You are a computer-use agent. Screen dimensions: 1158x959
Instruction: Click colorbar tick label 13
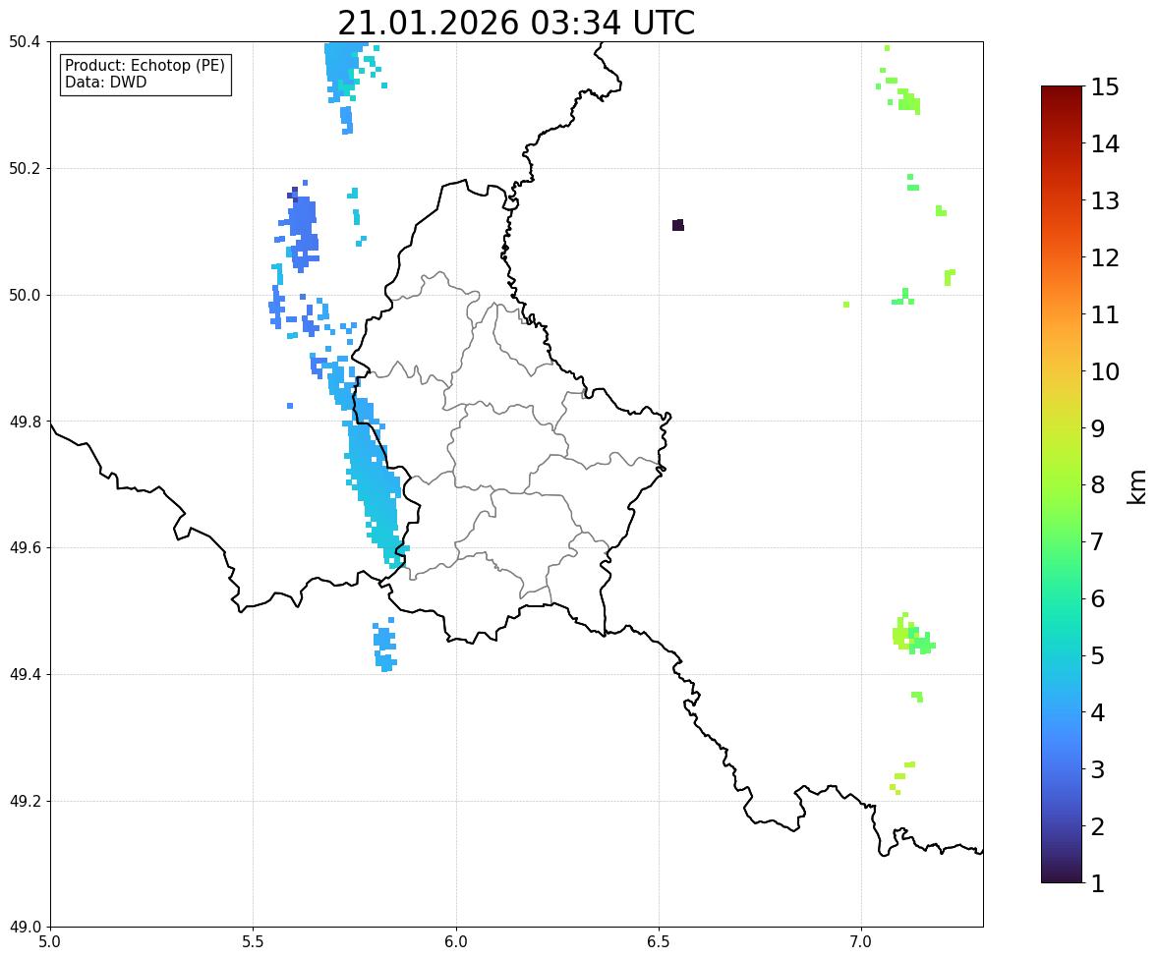pos(1105,200)
